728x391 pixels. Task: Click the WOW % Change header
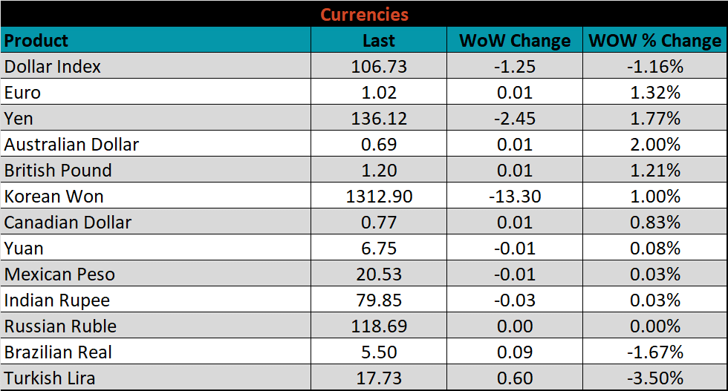654,41
